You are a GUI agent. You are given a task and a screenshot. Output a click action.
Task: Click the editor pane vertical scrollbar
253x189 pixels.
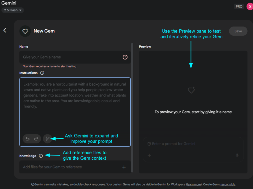(132, 107)
